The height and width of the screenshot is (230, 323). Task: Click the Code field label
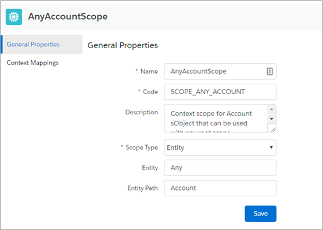coord(150,92)
